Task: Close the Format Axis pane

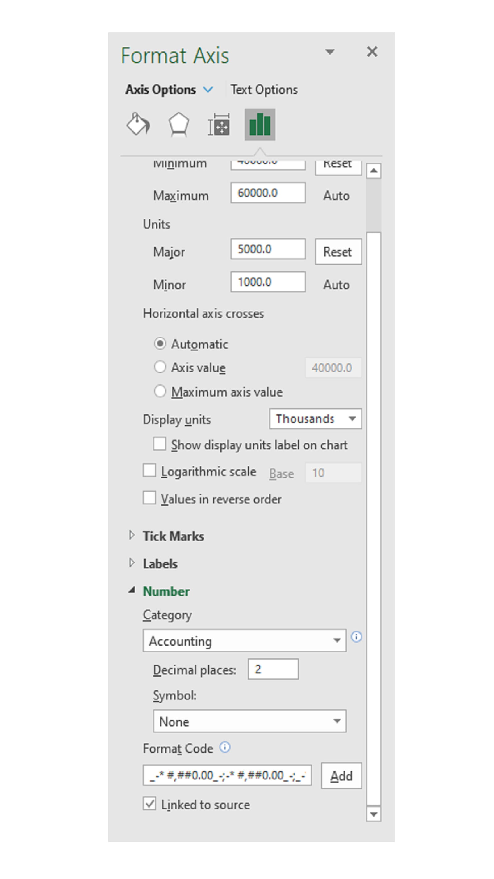Action: 372,52
